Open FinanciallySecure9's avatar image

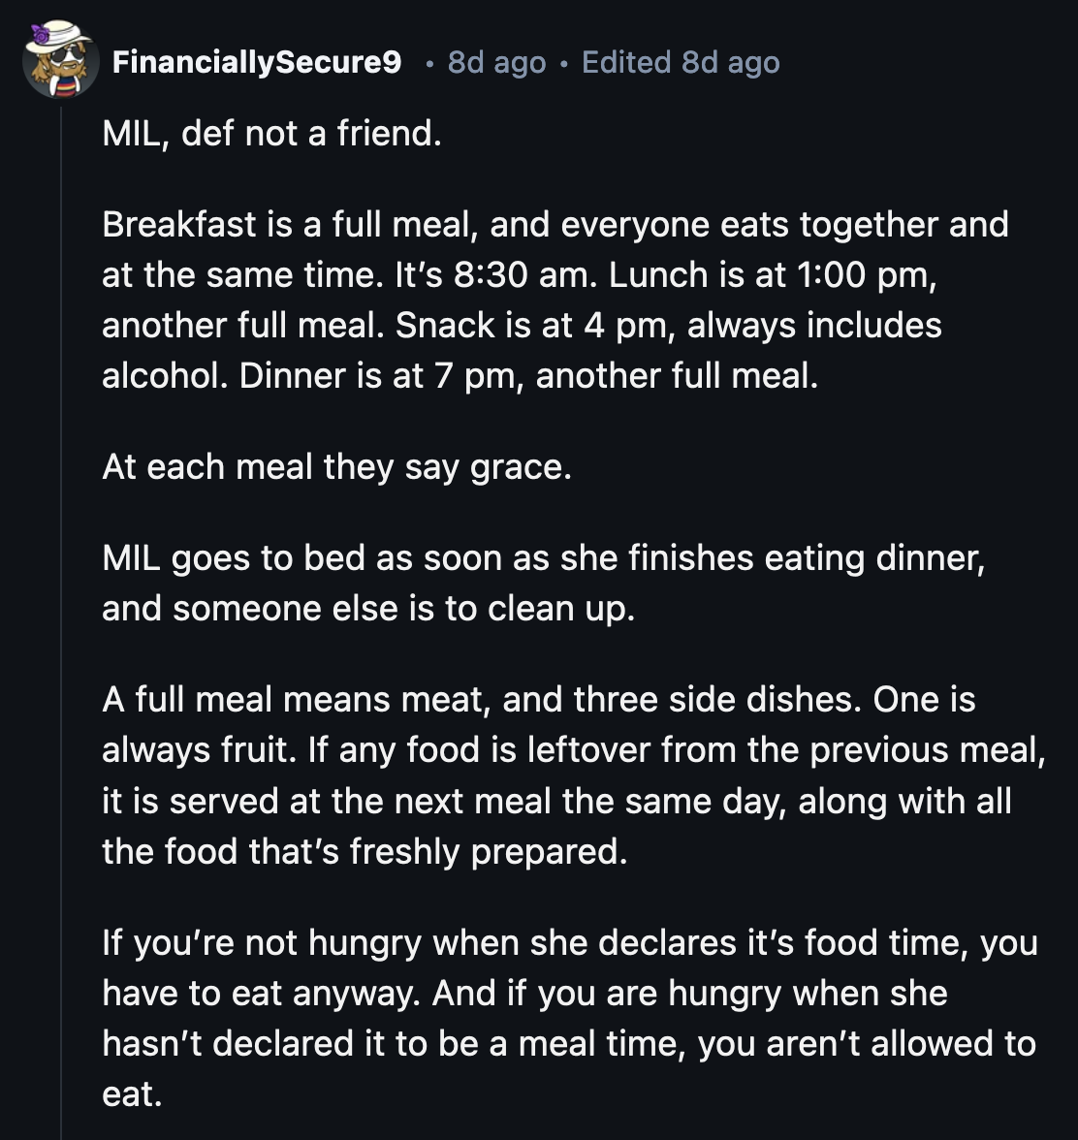[61, 61]
